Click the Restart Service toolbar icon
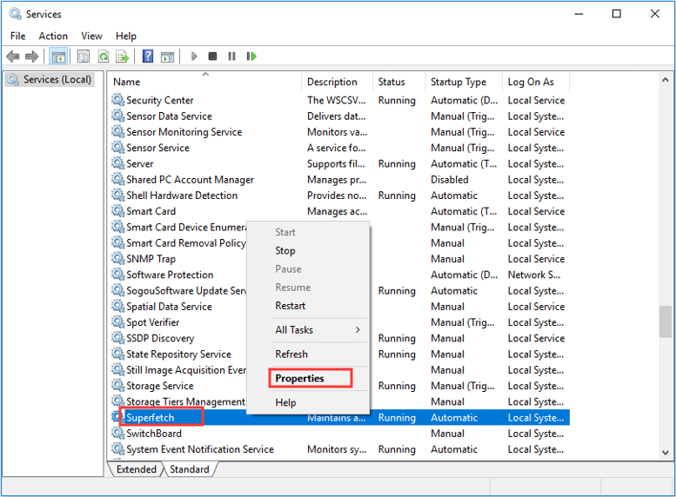Screen dimensions: 676x497 [x=251, y=56]
